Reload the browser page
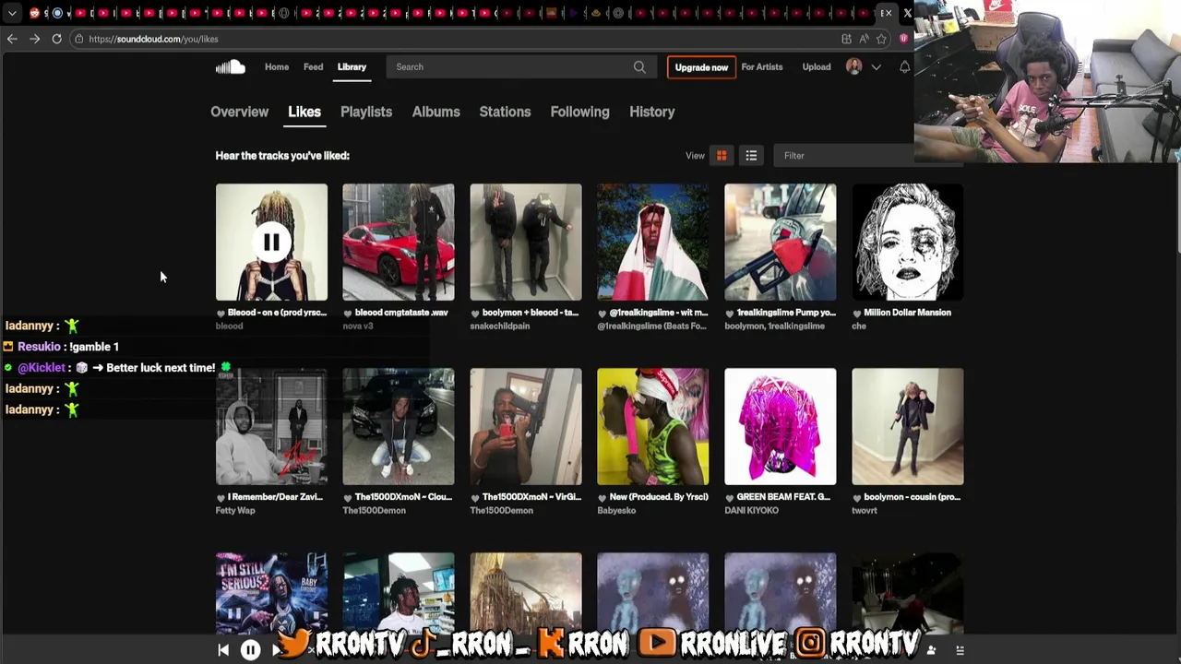This screenshot has height=664, width=1181. coord(56,39)
